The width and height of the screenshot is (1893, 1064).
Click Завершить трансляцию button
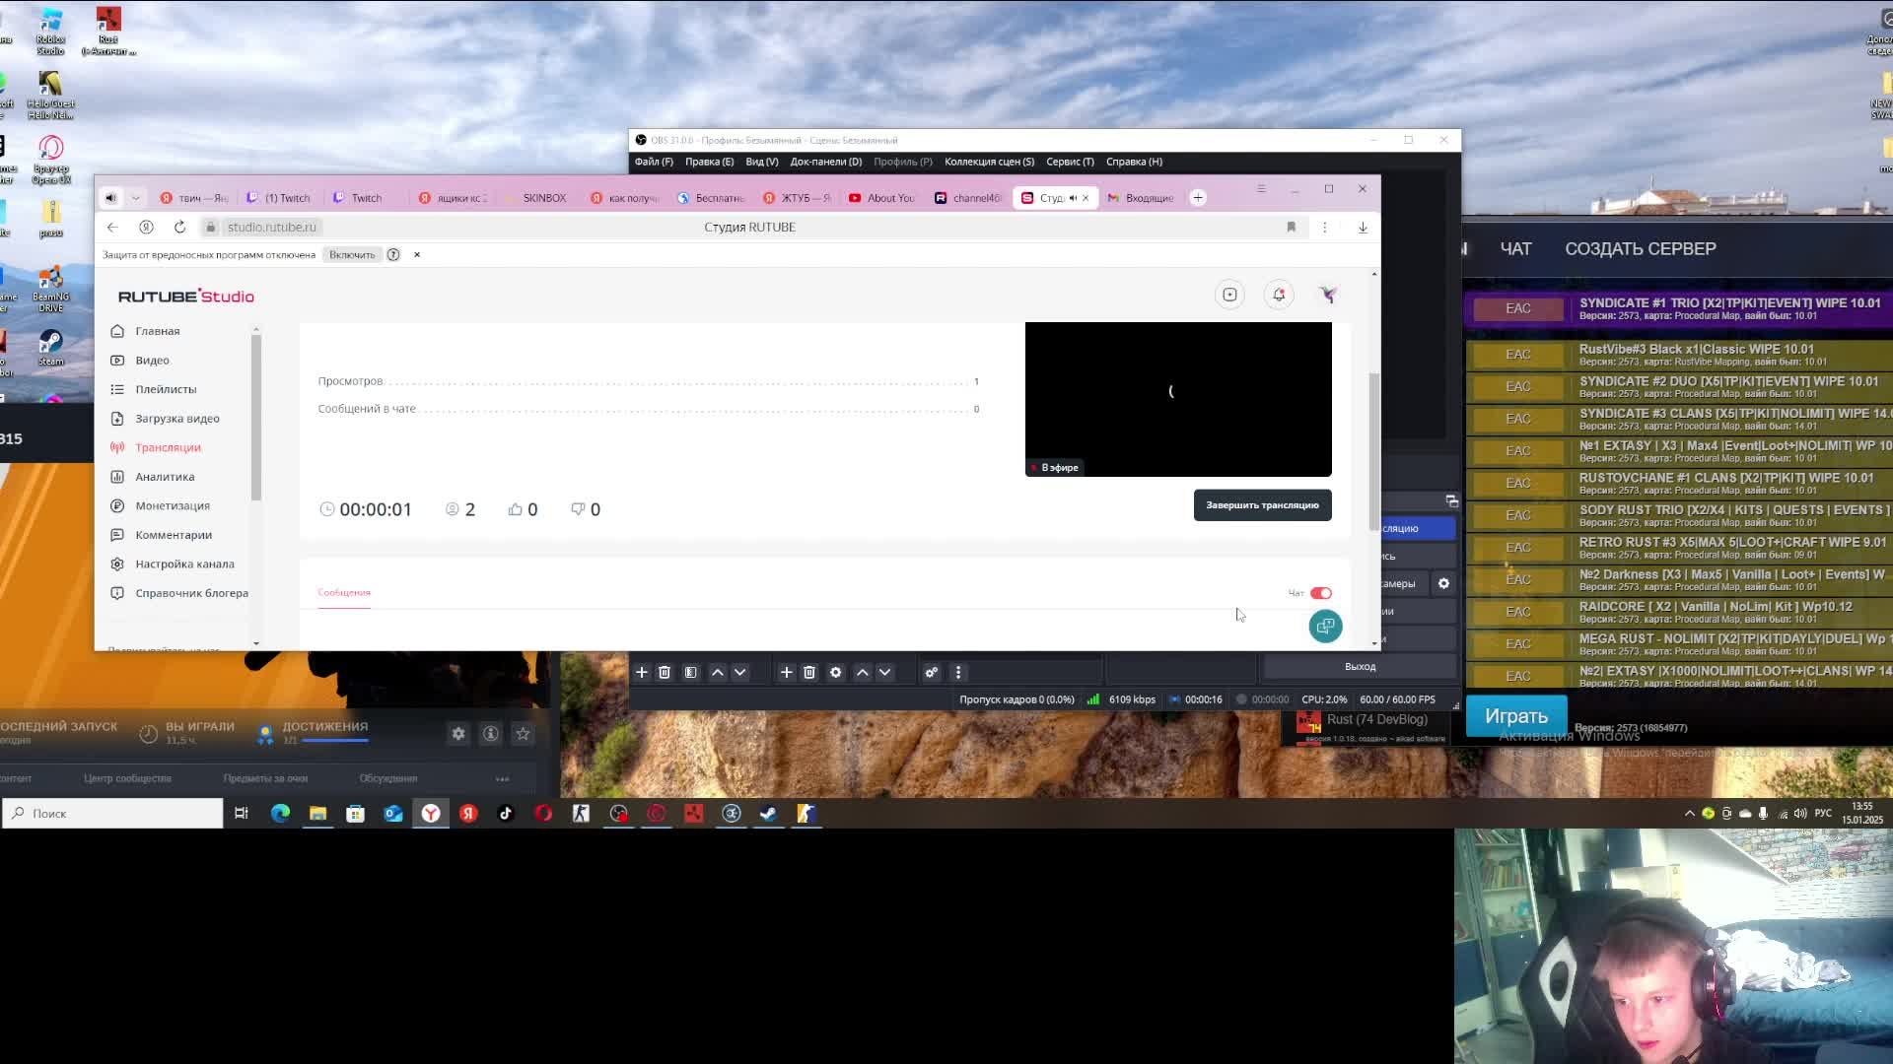[1262, 505]
